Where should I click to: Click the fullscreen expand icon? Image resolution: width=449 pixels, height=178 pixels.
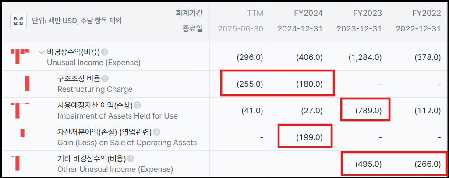pos(18,21)
